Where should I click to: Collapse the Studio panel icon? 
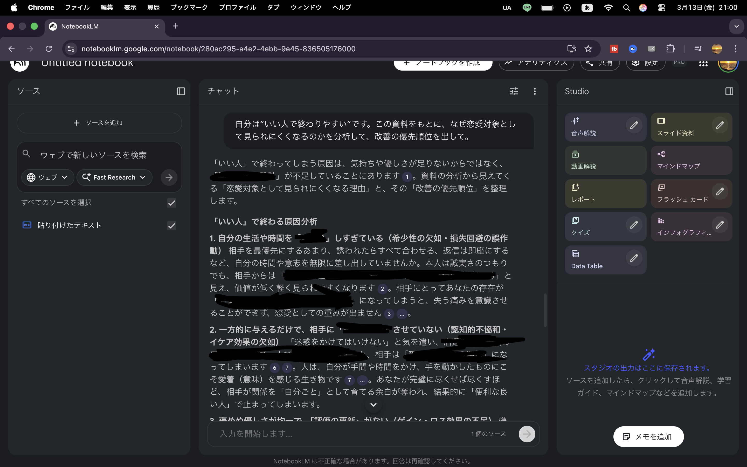[x=729, y=91]
